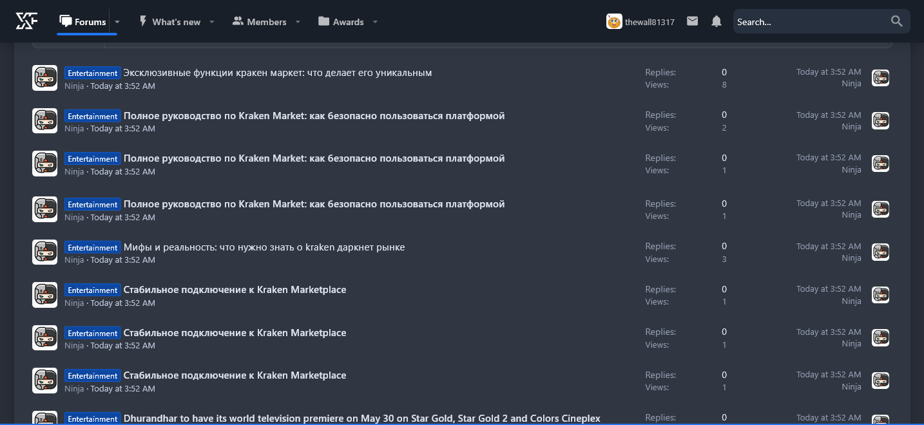Open the What's new menu item
Screen dimensions: 924x425
(169, 22)
